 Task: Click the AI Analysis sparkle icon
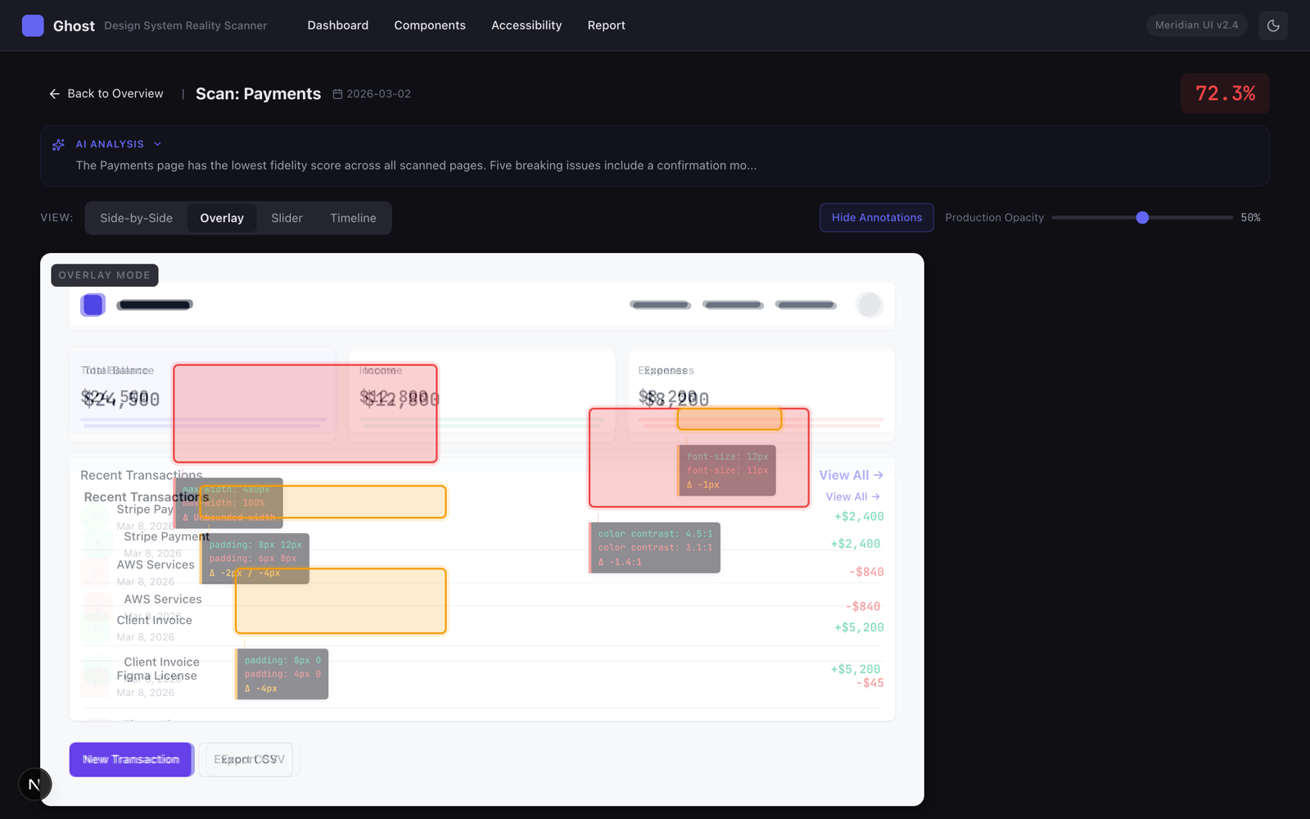[x=58, y=145]
